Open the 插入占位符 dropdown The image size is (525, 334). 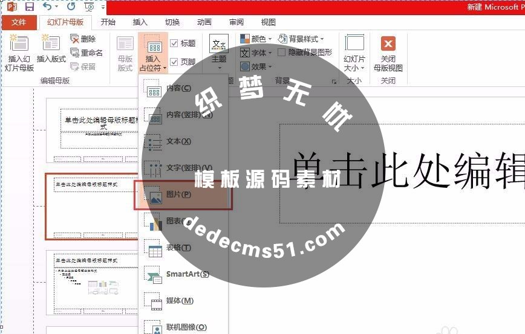(x=152, y=53)
